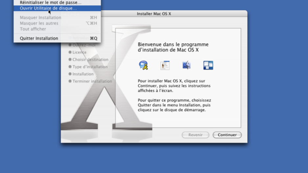The width and height of the screenshot is (308, 173).
Task: Click the Revenir button
Action: [x=195, y=135]
